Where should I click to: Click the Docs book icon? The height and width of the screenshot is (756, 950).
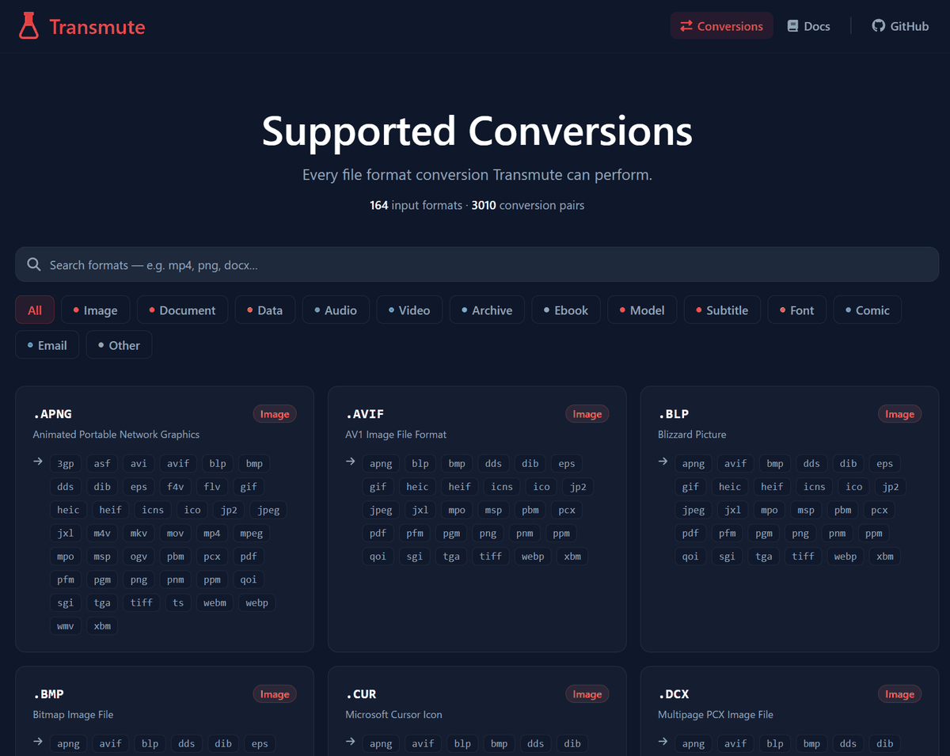[x=792, y=26]
